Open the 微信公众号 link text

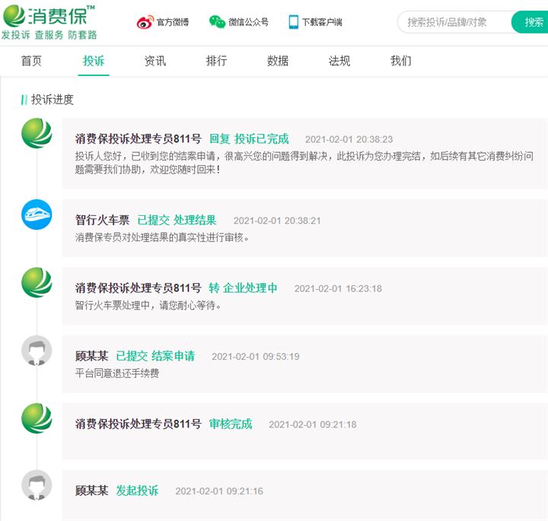click(x=248, y=22)
